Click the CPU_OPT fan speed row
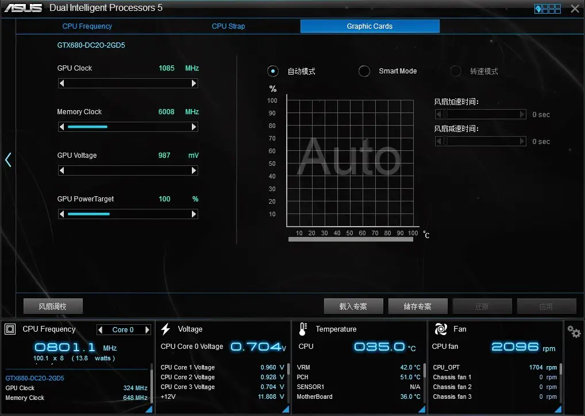Screen dimensions: 585x416 point(495,367)
